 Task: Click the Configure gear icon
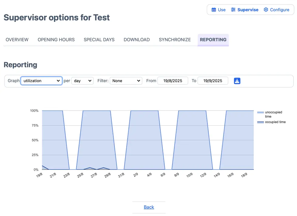[x=266, y=10]
